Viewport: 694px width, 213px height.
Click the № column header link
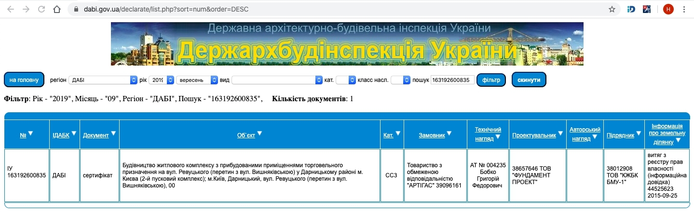point(23,135)
